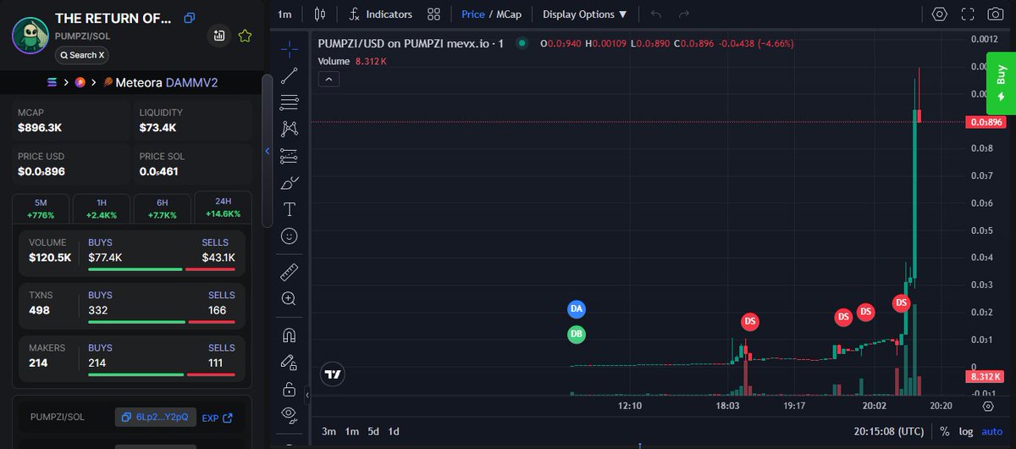Open the chart layout grid selector
The image size is (1016, 449).
point(433,14)
